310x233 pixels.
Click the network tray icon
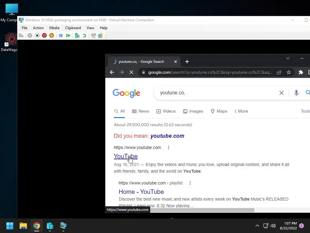tap(266, 226)
